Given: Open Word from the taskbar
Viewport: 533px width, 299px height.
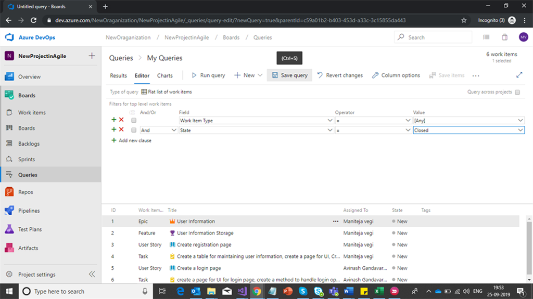Looking at the screenshot, I should point(348,291).
